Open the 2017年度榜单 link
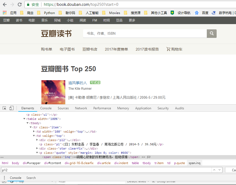Screen dimensions: 236x185 (x=116, y=49)
